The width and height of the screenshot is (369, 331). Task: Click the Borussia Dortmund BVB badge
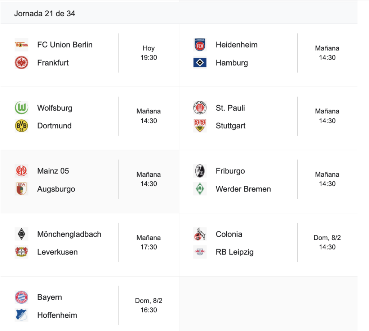[x=21, y=126]
